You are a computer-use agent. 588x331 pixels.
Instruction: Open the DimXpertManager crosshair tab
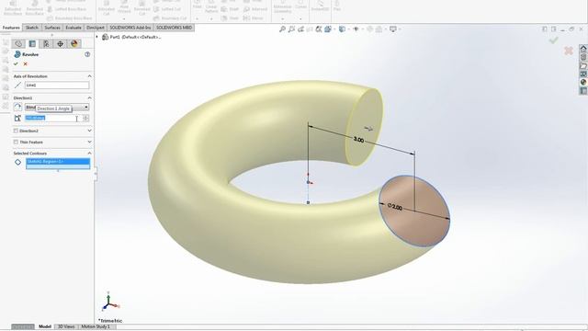60,44
